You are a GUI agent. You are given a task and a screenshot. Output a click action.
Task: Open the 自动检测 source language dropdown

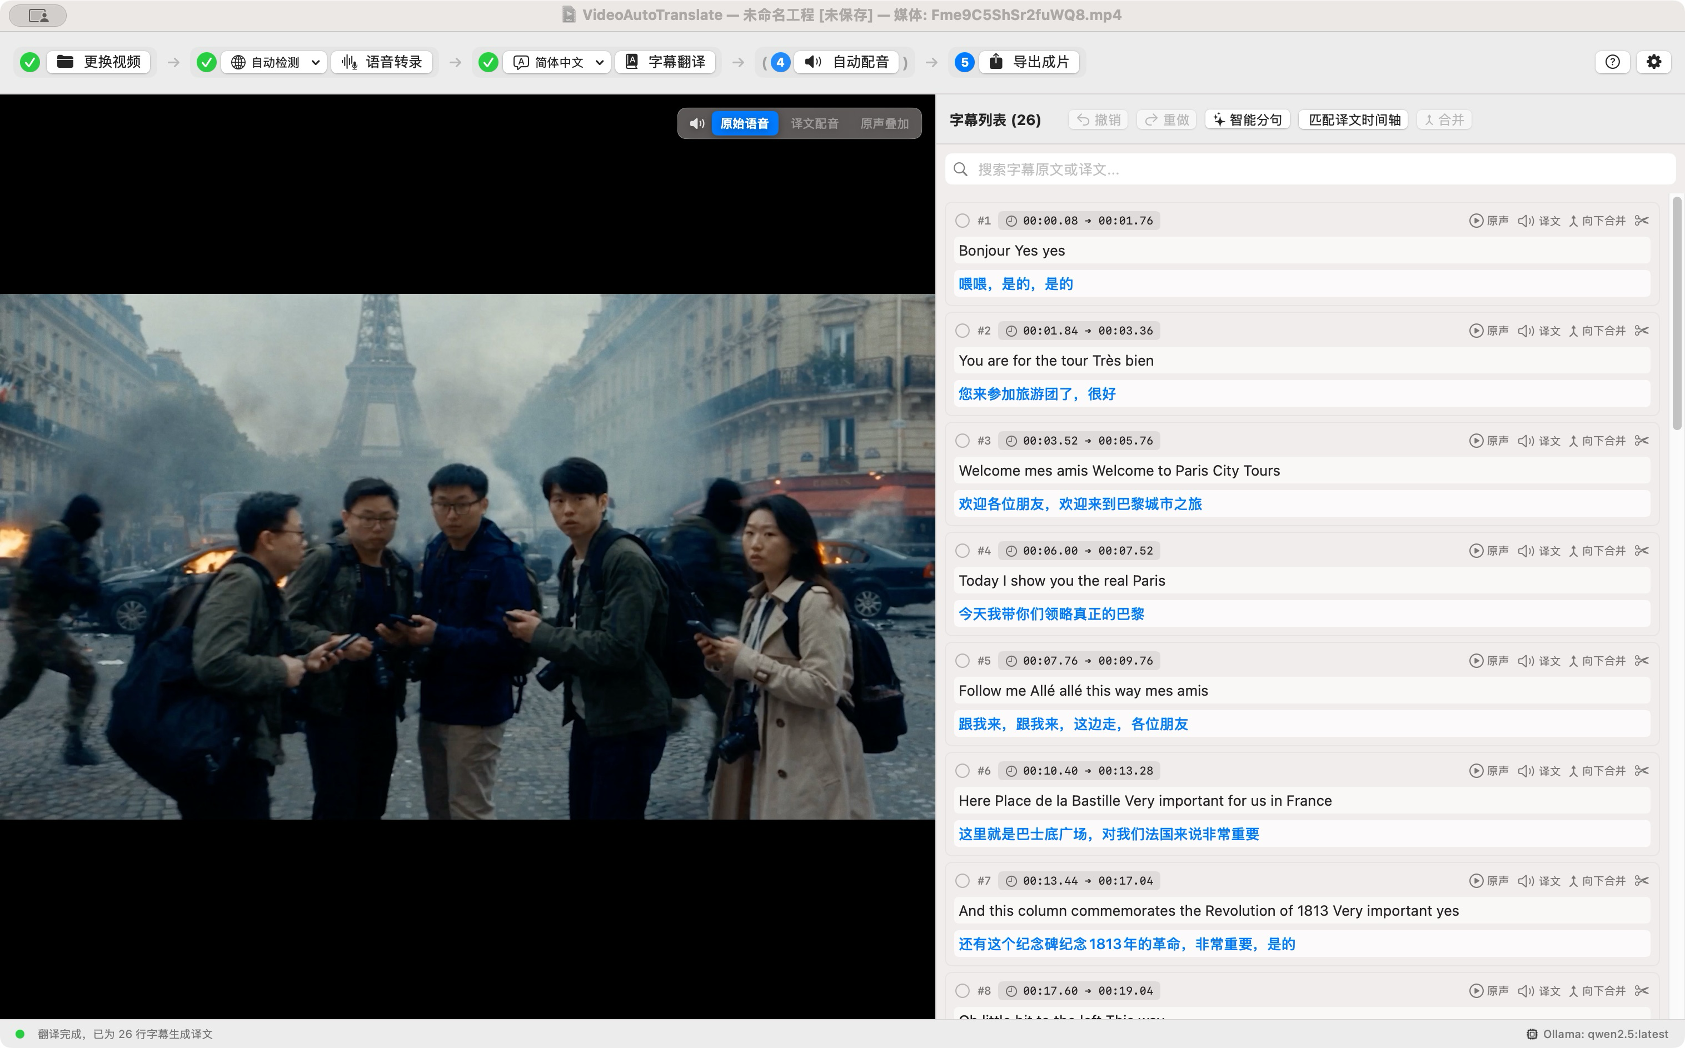click(x=275, y=62)
